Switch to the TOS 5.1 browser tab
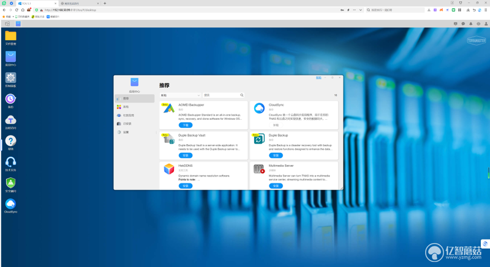 click(x=37, y=4)
